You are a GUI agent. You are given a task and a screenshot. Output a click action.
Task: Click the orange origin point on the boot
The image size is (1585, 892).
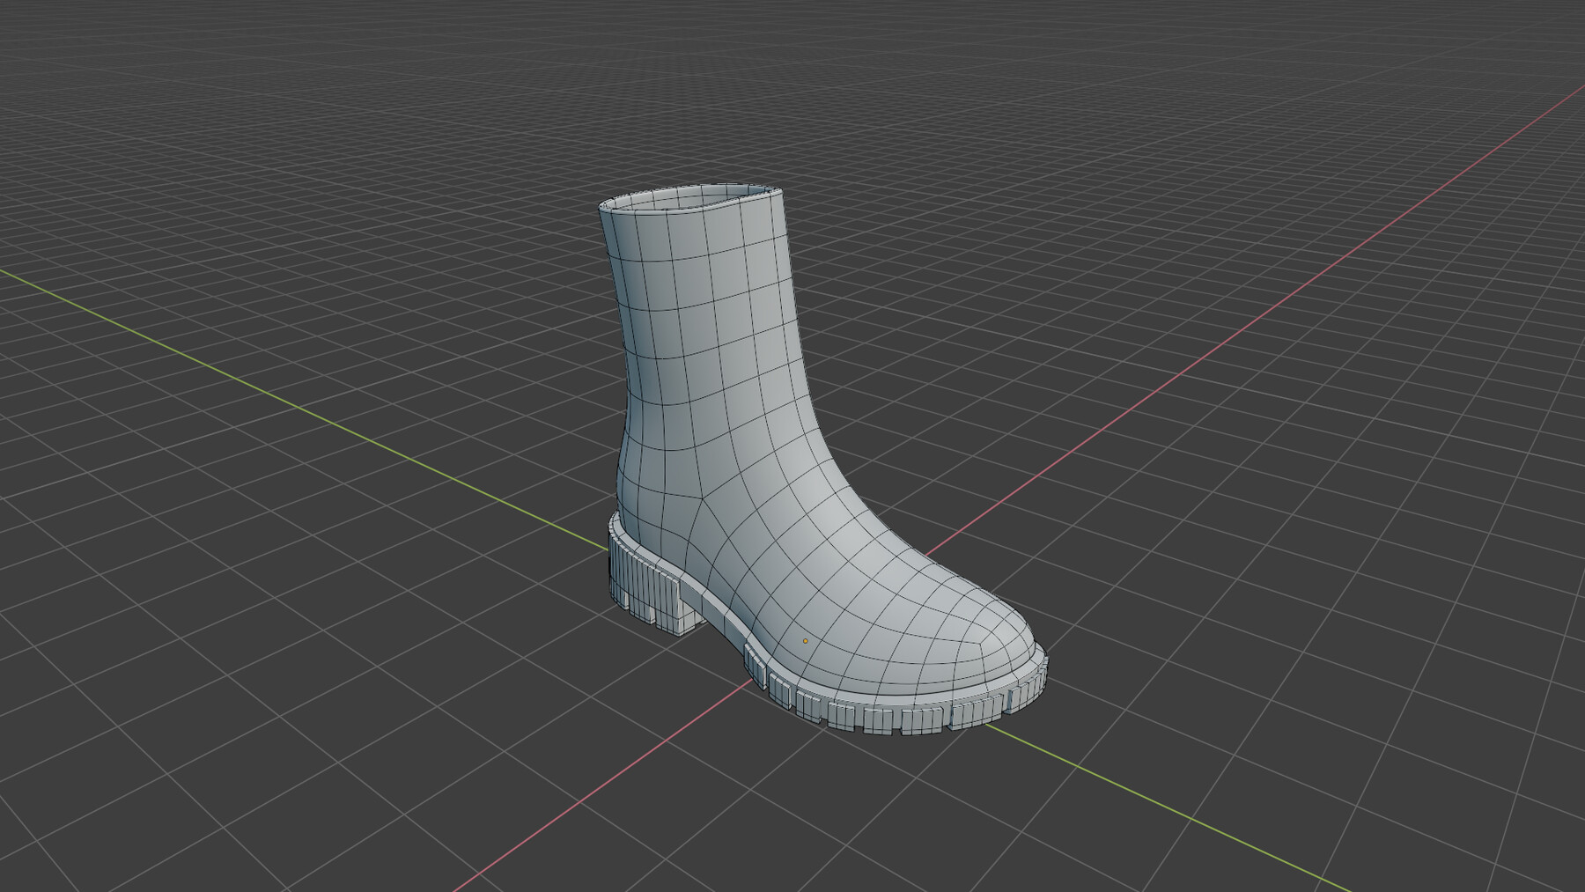804,640
